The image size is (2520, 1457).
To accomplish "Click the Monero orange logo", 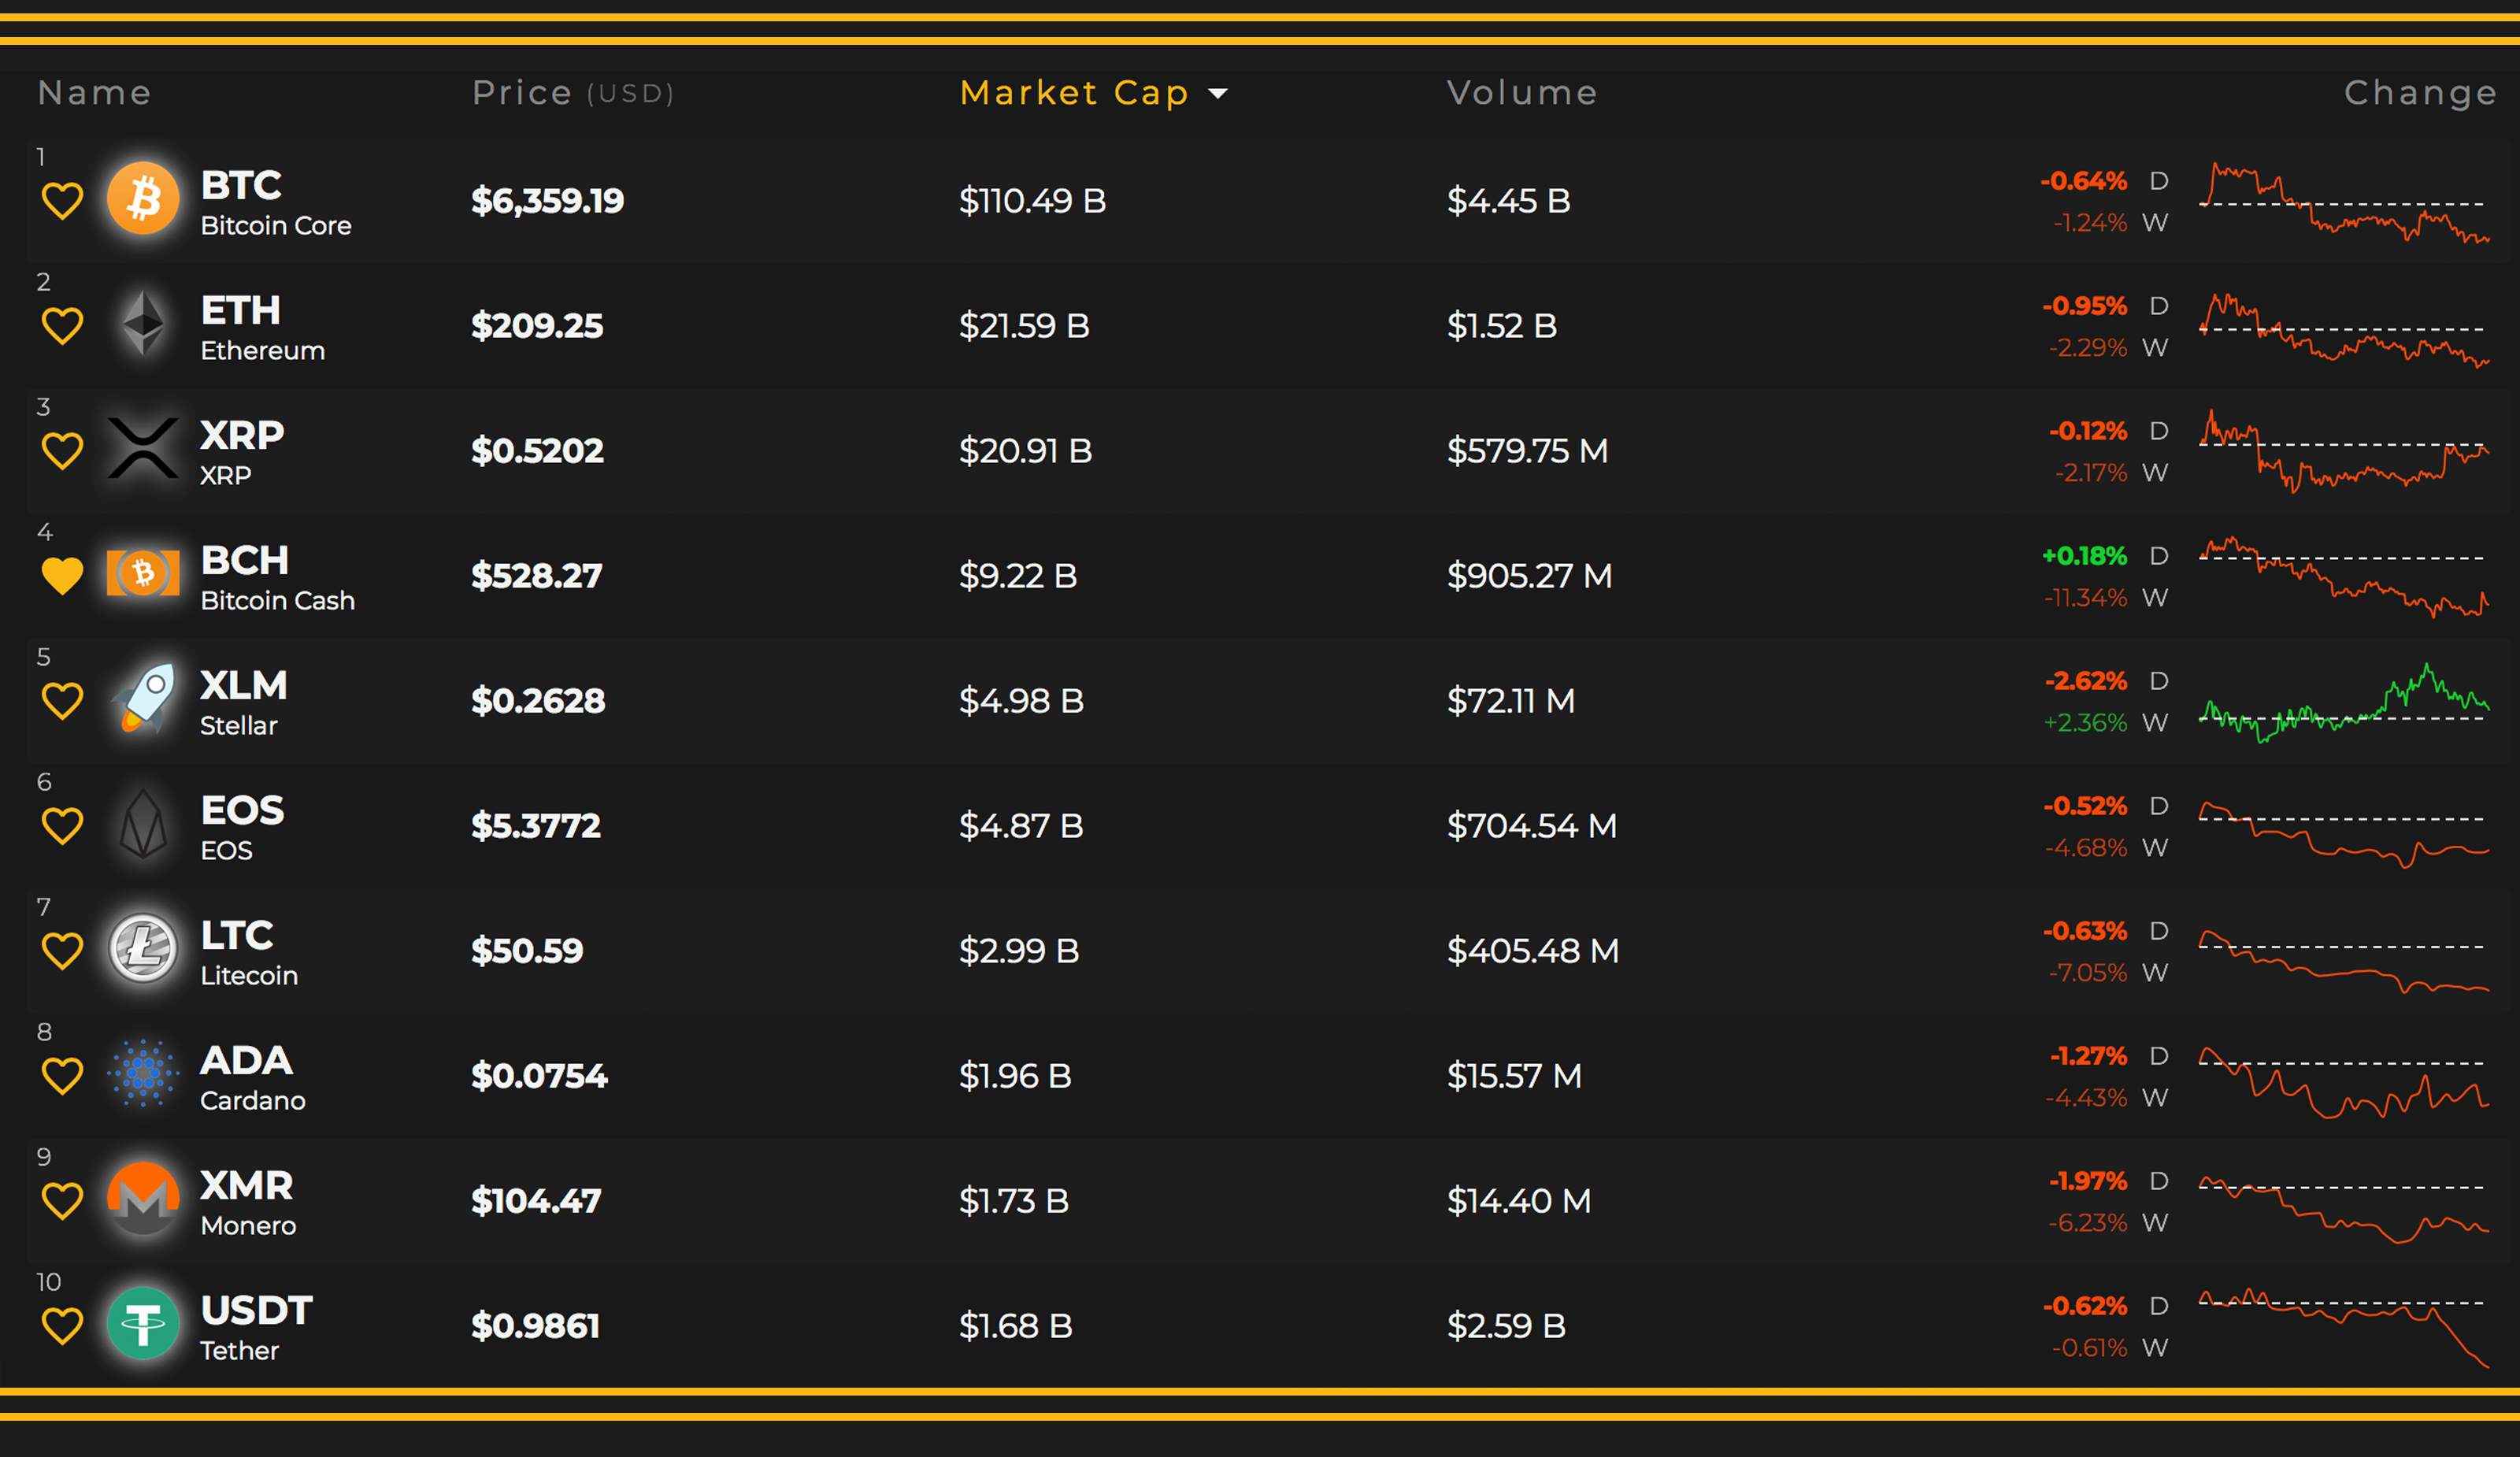I will click(x=143, y=1199).
